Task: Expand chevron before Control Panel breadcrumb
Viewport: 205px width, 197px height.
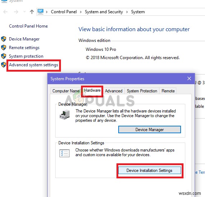Action: [47, 12]
